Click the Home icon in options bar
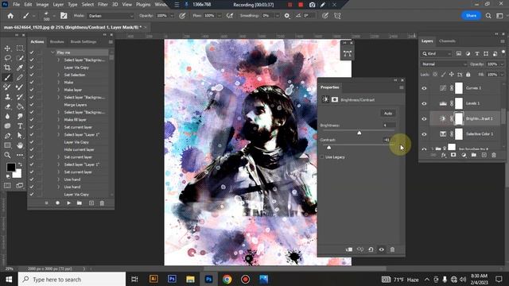 (10, 16)
